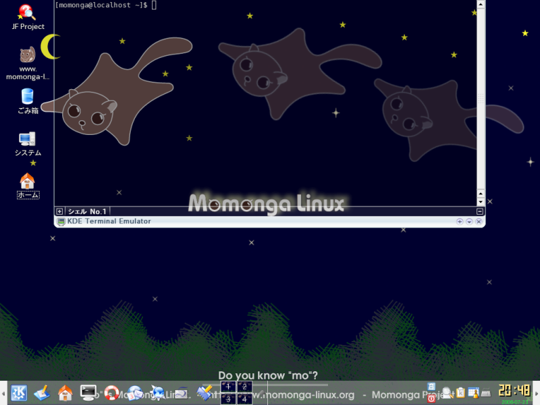
Task: Minimize the terminal with the down-arrow button
Action: [469, 221]
